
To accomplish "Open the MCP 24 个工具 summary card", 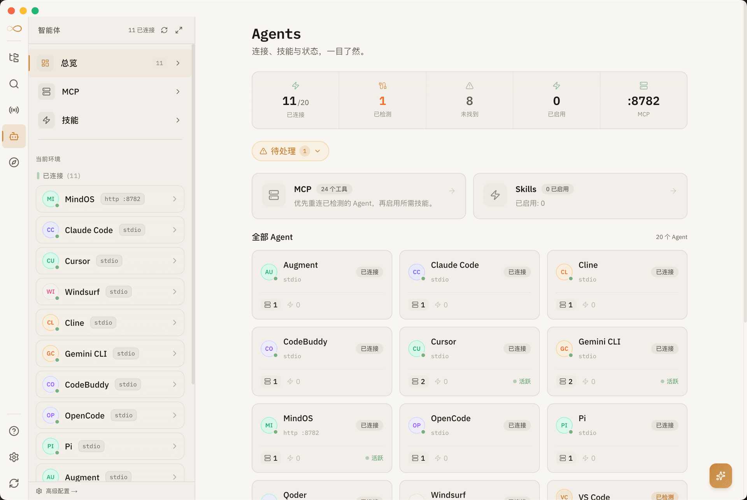I will click(359, 196).
